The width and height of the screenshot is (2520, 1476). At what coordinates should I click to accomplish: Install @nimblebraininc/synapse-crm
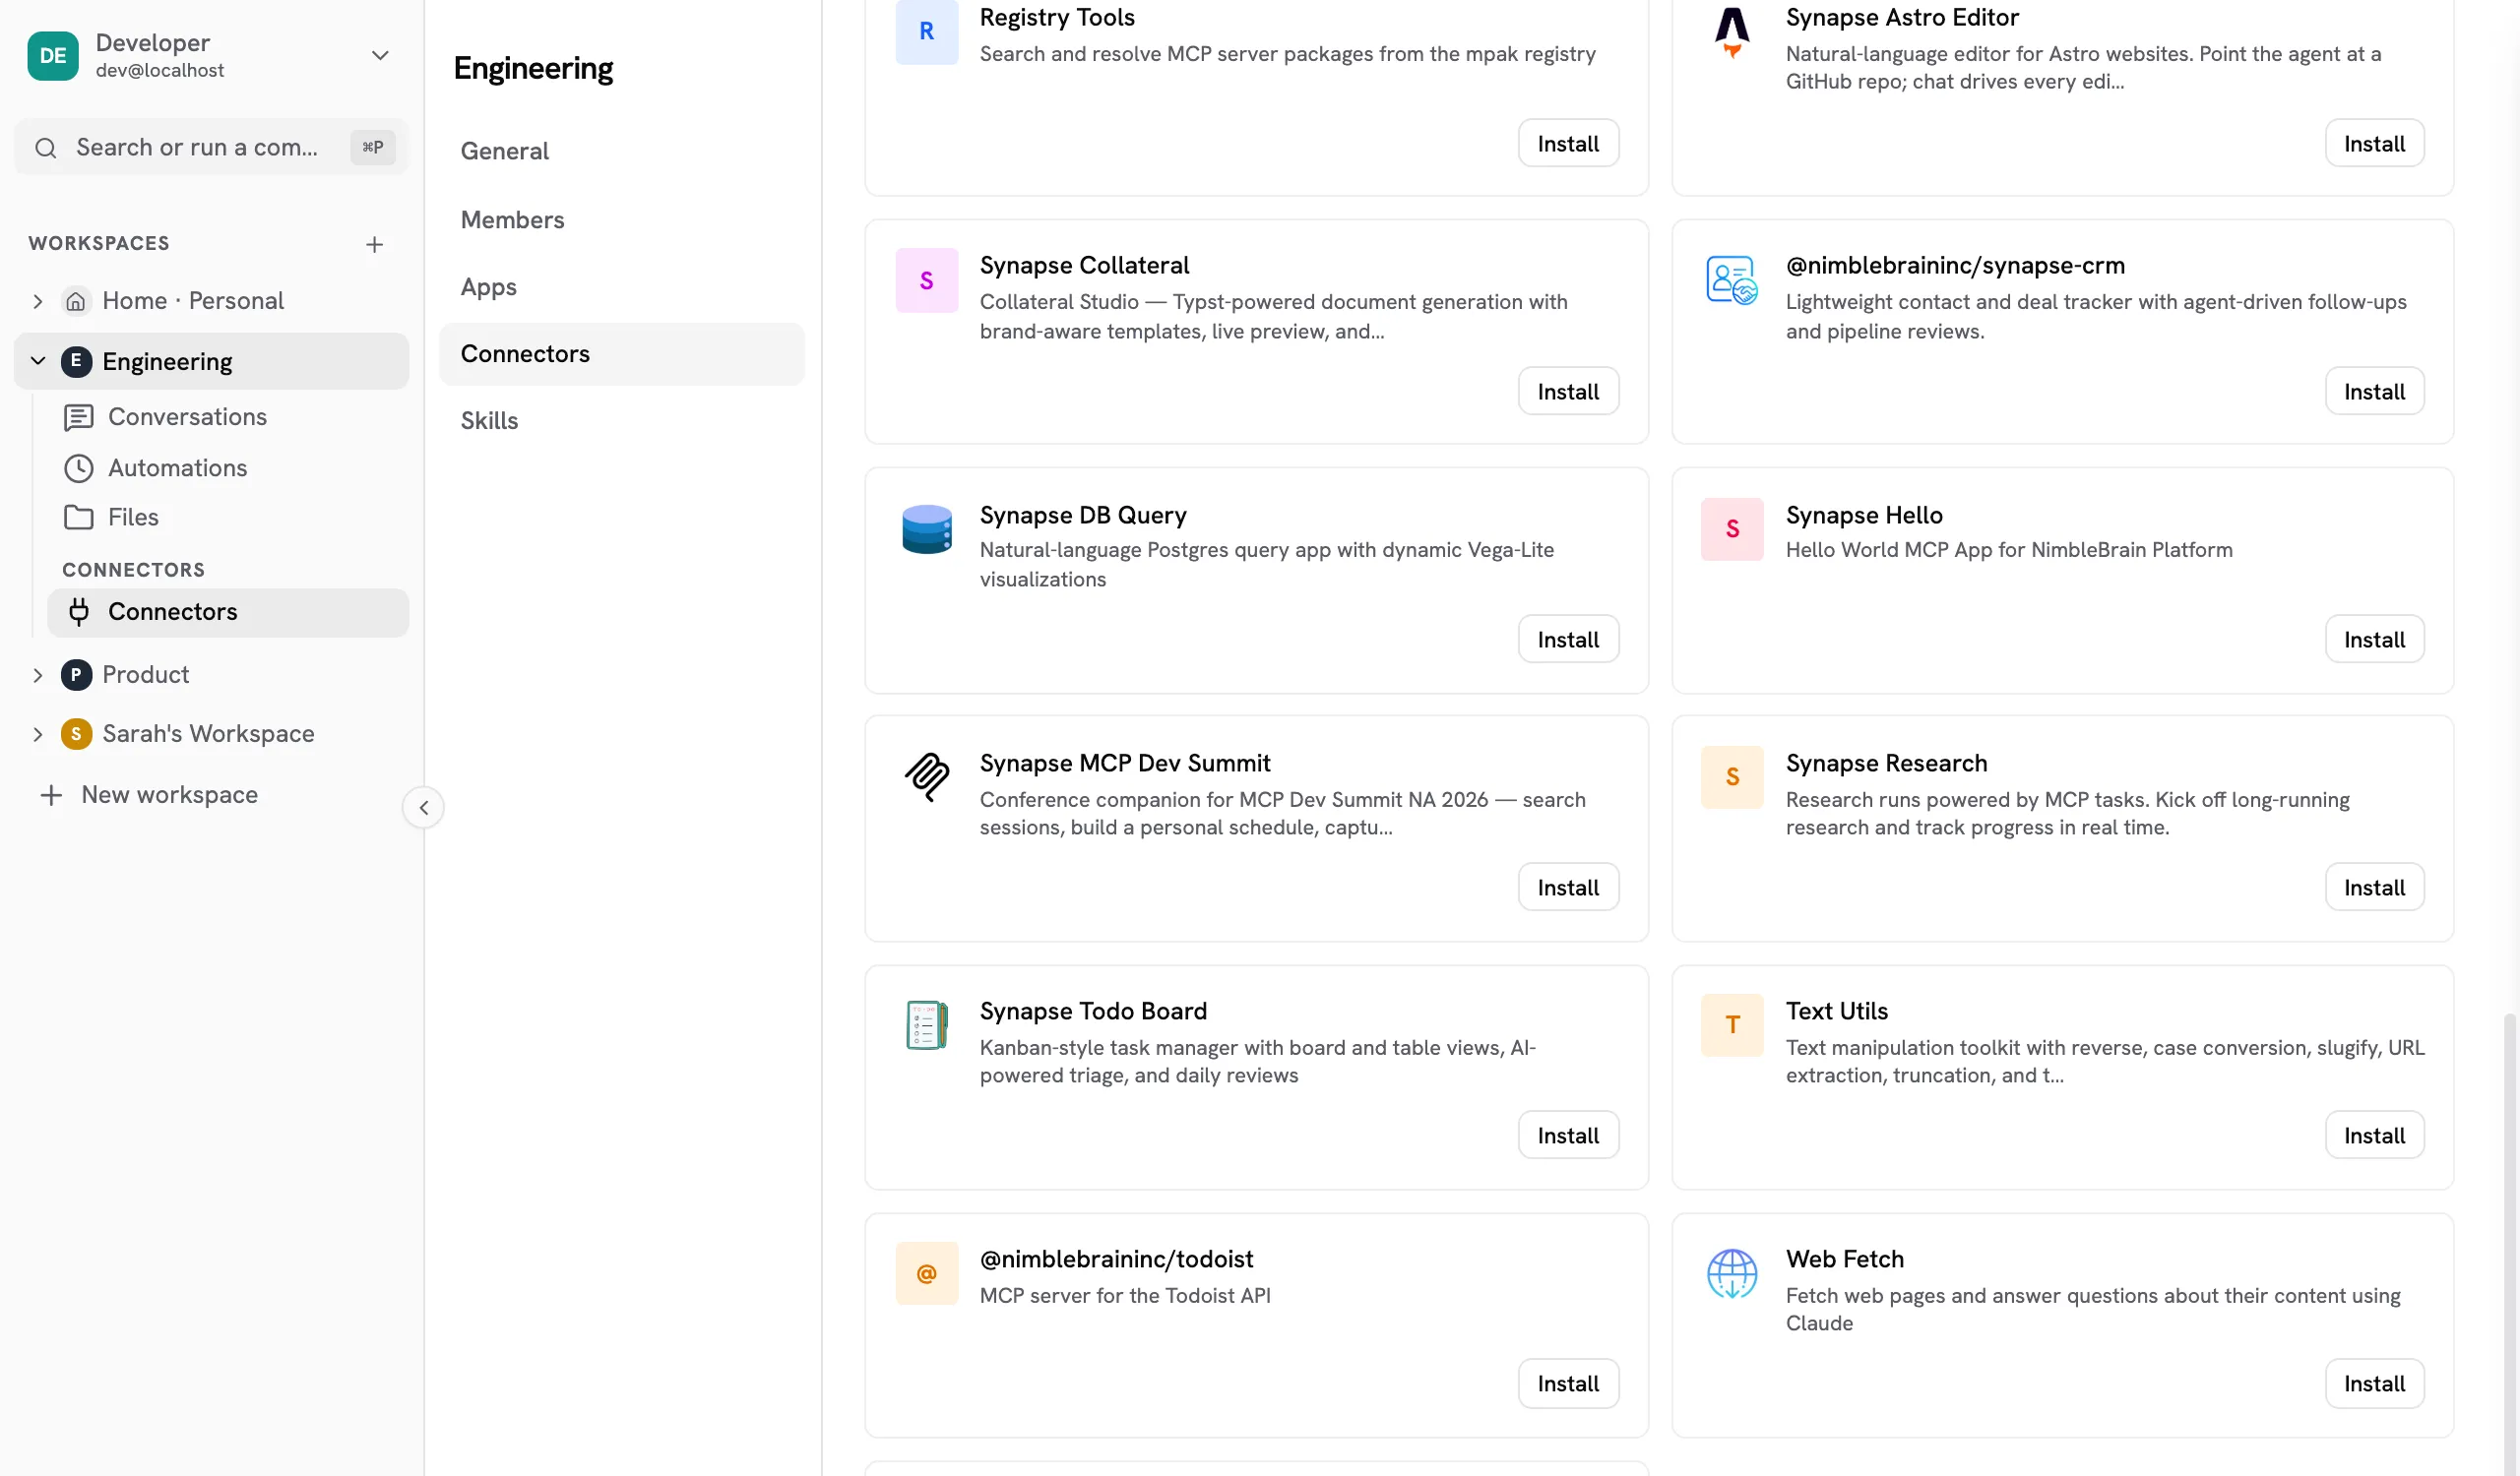[2374, 391]
